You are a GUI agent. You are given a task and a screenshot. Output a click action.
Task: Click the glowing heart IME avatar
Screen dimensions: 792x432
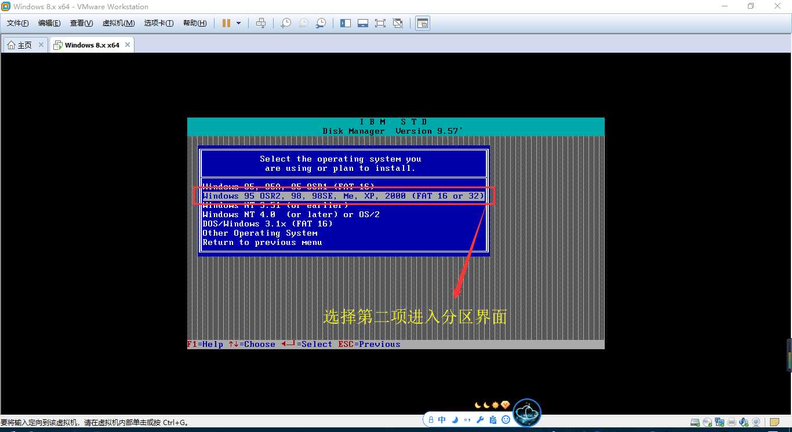[x=527, y=413]
